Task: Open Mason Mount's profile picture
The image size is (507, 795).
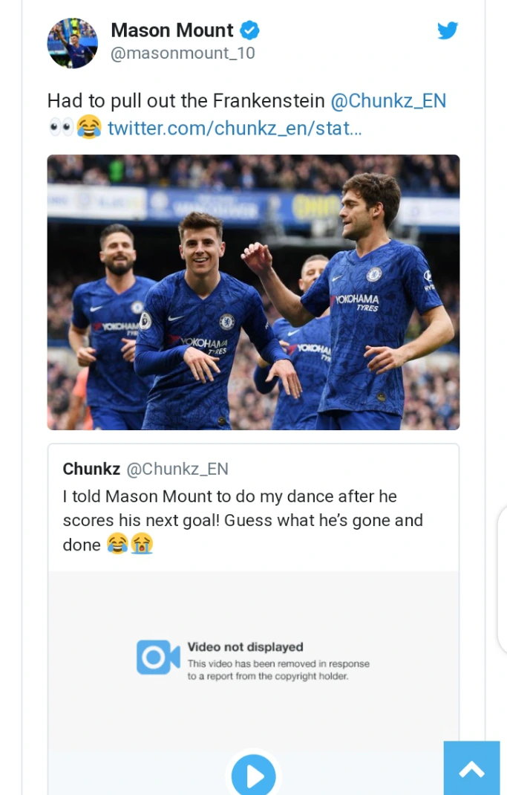Action: [x=73, y=43]
